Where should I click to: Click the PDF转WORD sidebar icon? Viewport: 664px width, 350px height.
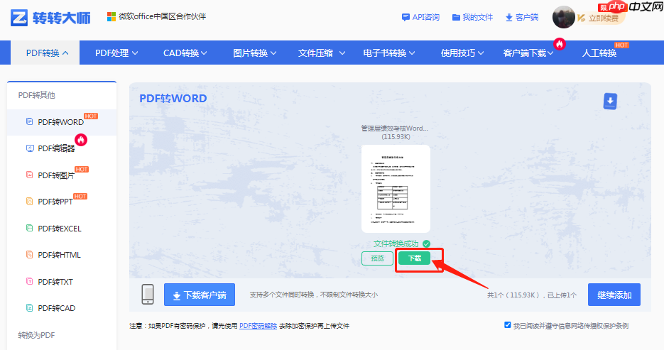tap(29, 122)
